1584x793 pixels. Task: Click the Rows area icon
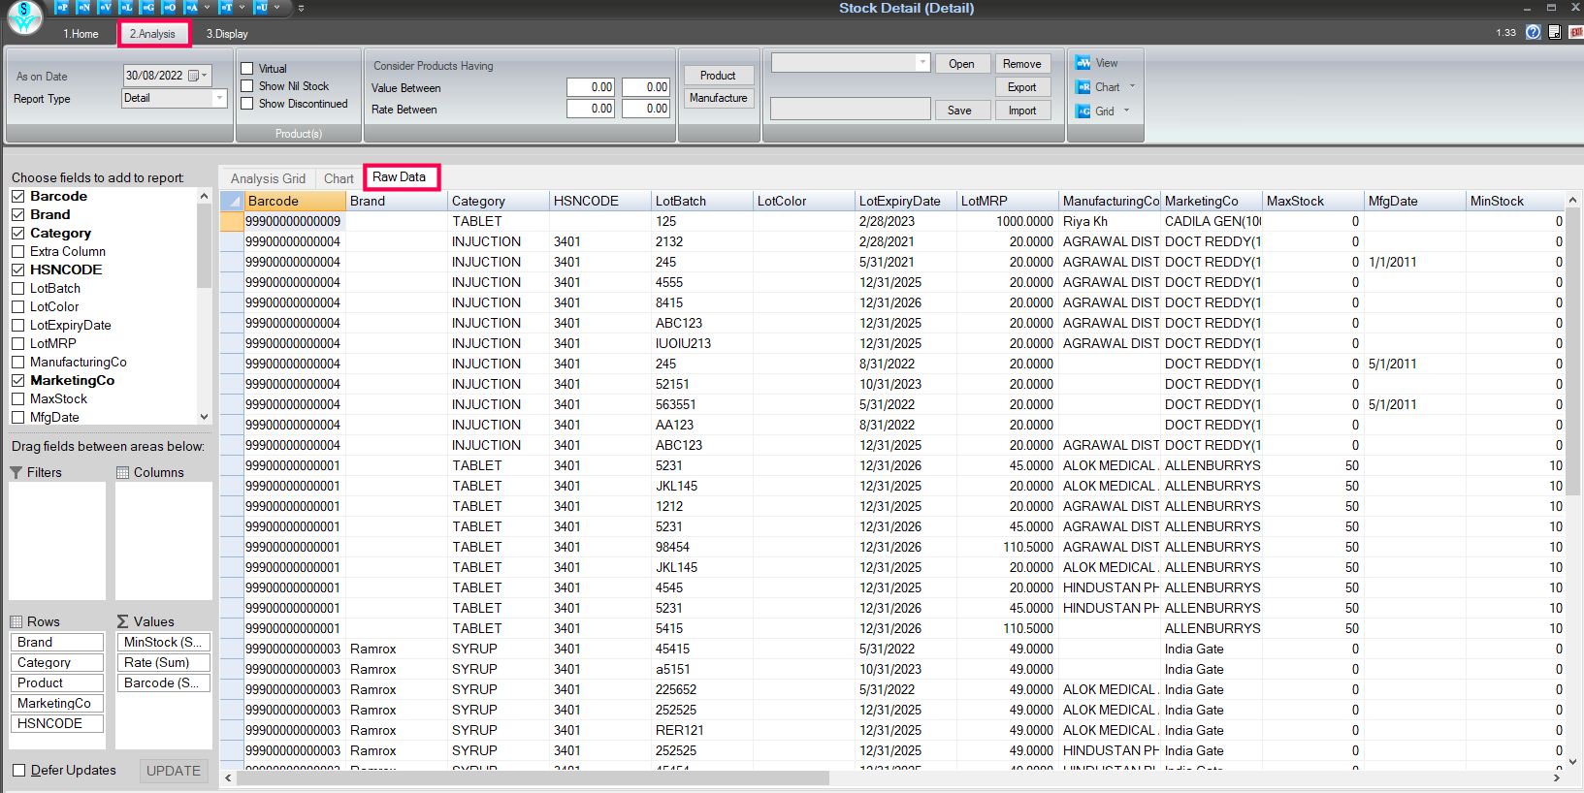coord(16,621)
